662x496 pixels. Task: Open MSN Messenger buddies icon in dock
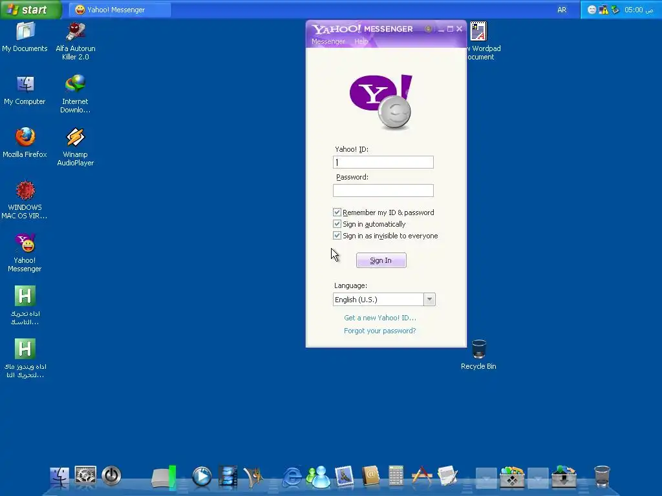[x=318, y=477]
